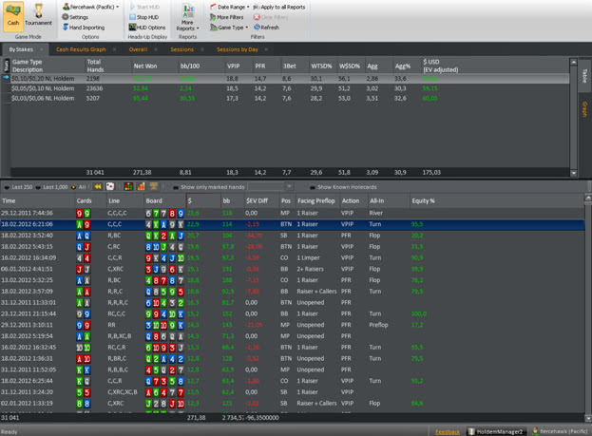592x436 pixels.
Task: Sort hands list by $EV Diff column
Action: point(257,200)
